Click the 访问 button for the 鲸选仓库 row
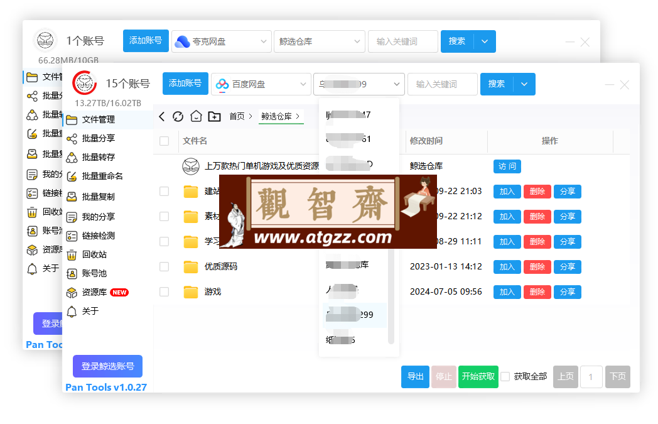 tap(507, 166)
